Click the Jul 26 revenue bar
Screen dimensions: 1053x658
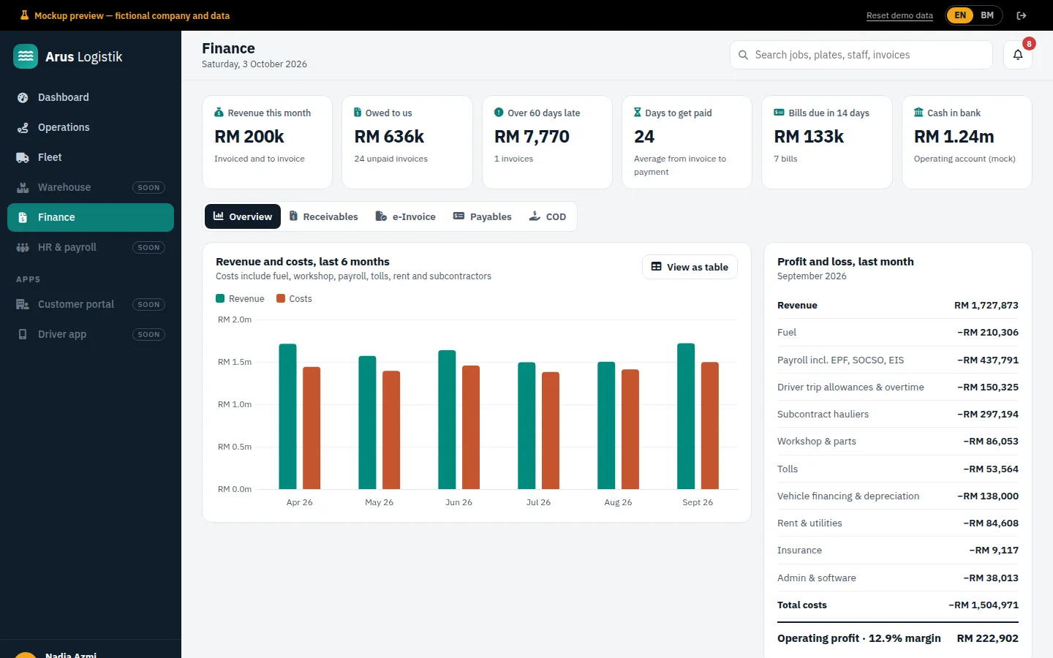[x=526, y=426]
